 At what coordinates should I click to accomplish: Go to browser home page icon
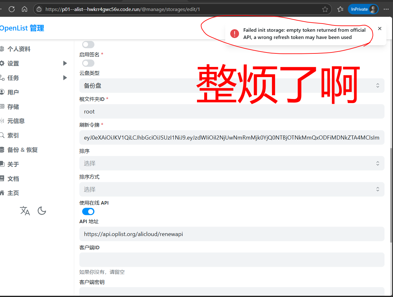24,9
